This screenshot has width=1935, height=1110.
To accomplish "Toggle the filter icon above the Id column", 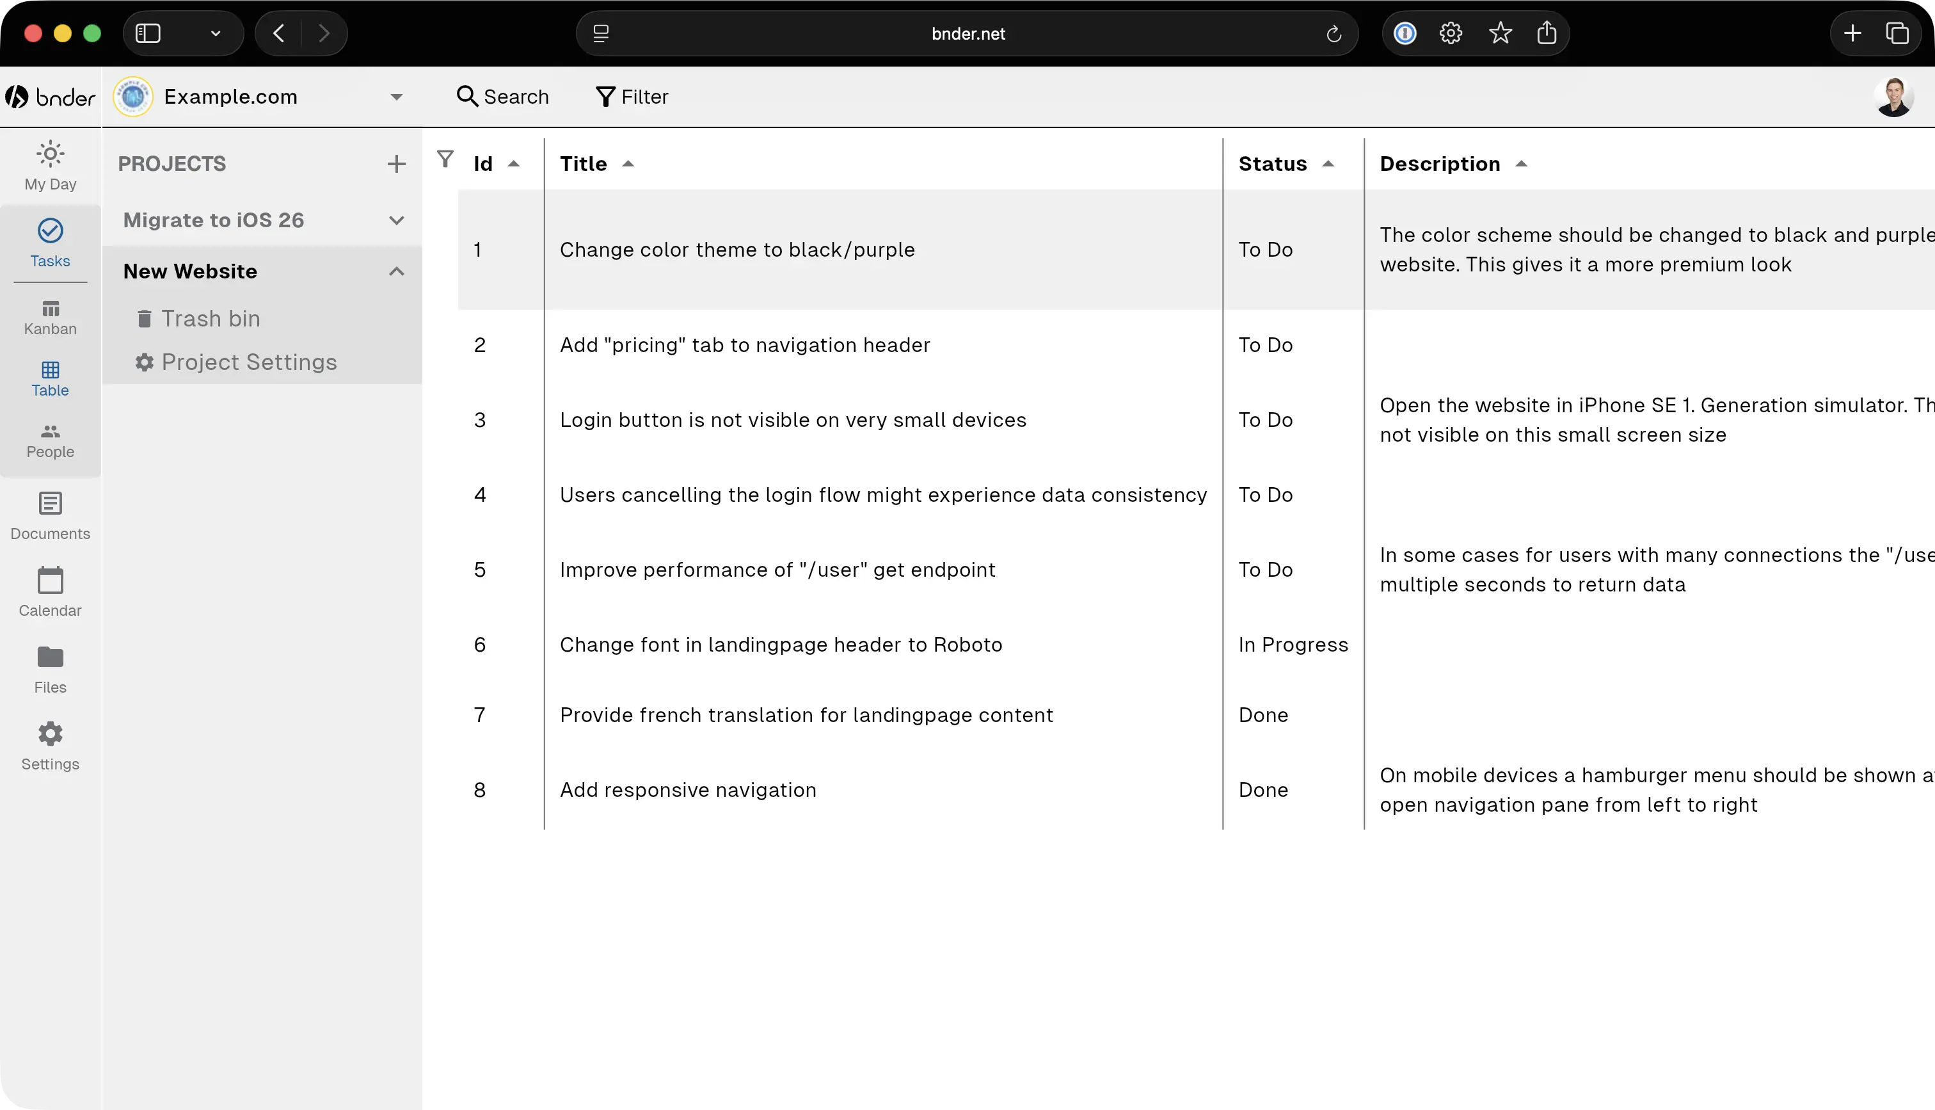I will coord(447,158).
